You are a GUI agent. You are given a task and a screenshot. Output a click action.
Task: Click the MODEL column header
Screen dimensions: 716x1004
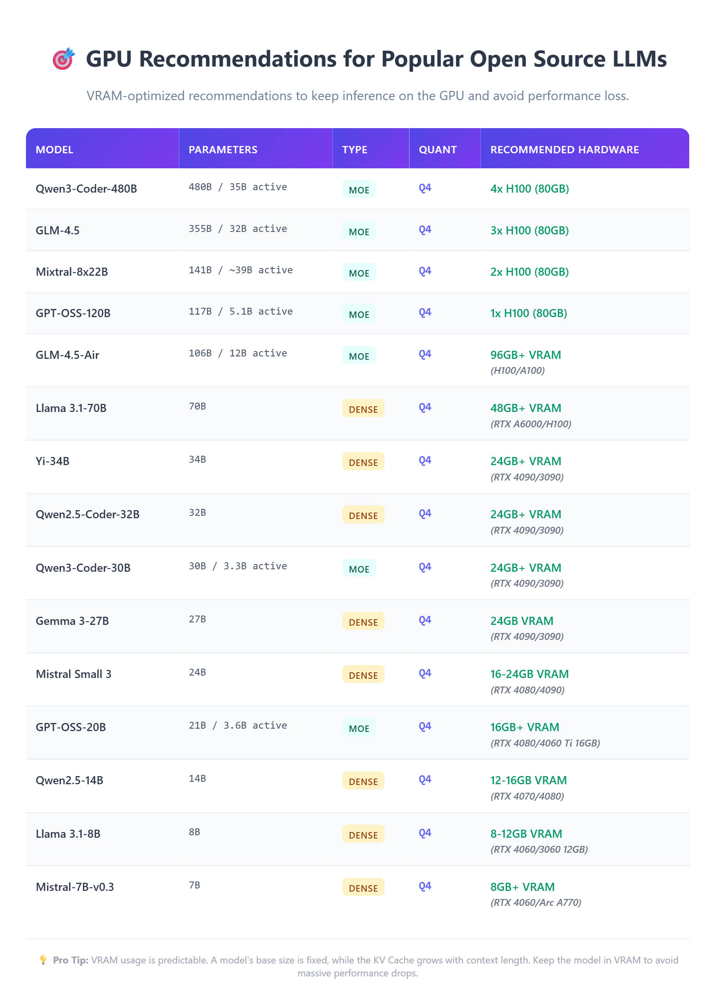click(54, 150)
